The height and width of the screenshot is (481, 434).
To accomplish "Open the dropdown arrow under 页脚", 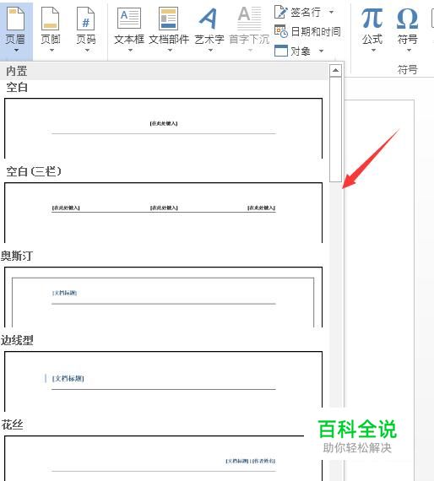I will (x=52, y=51).
